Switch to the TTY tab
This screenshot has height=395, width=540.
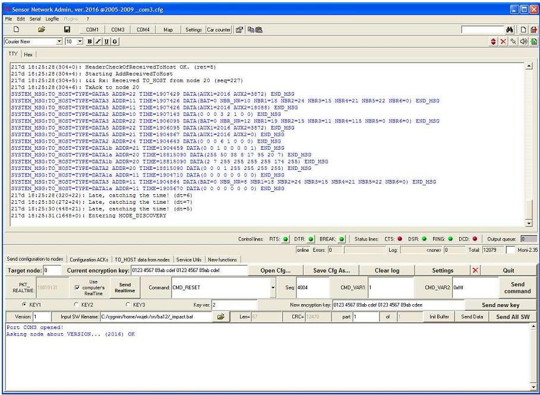12,53
